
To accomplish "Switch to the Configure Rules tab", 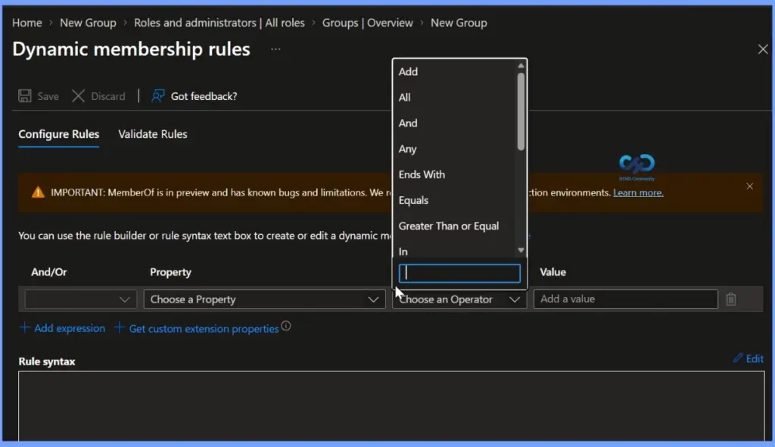I will (59, 134).
